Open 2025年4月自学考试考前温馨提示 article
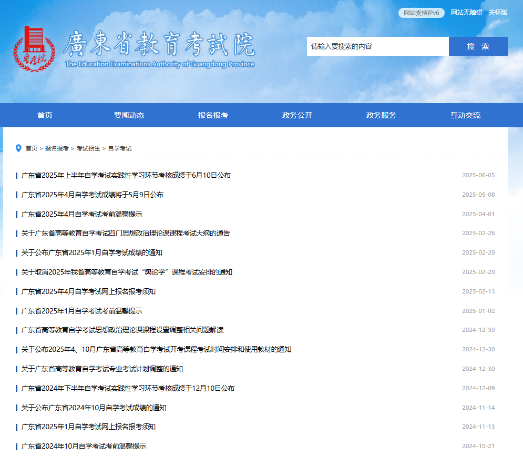523x456 pixels. pyautogui.click(x=82, y=214)
